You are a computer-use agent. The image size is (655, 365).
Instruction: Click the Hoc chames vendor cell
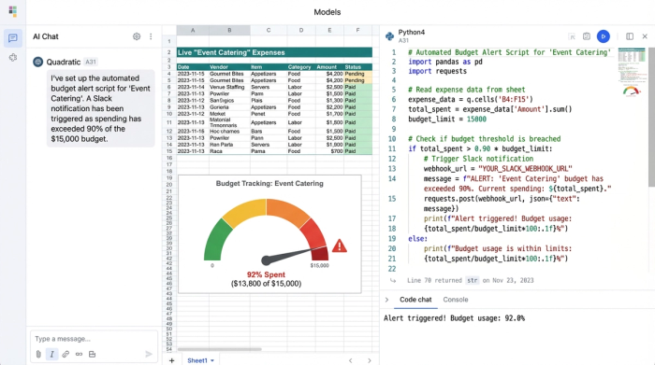(229, 132)
